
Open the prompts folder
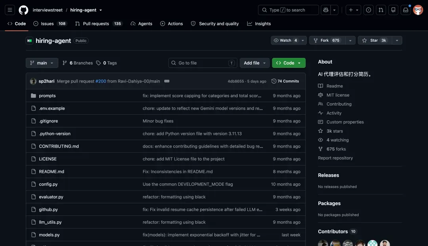click(47, 96)
